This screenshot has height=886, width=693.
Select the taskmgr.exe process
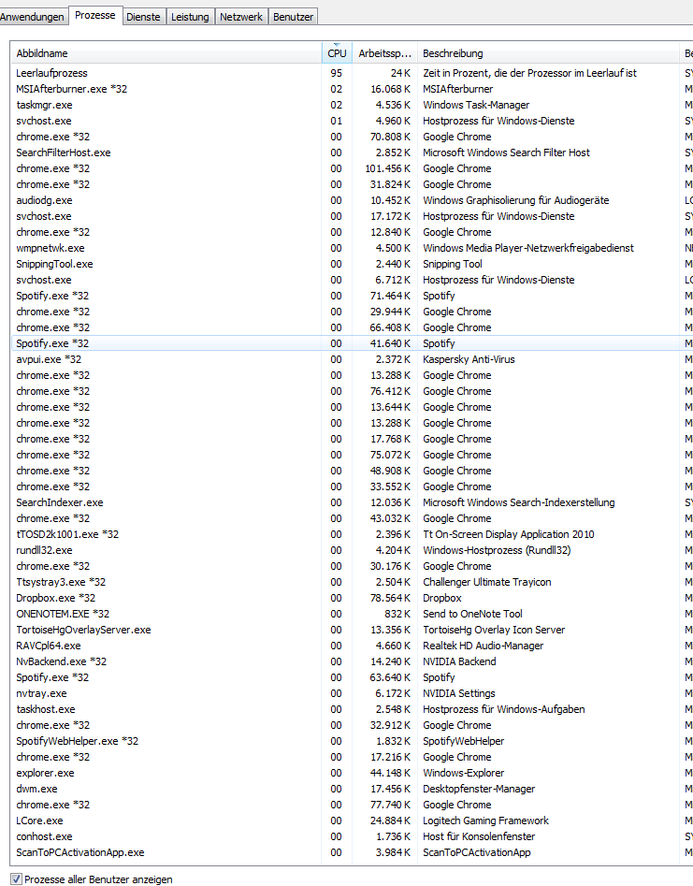(x=352, y=105)
